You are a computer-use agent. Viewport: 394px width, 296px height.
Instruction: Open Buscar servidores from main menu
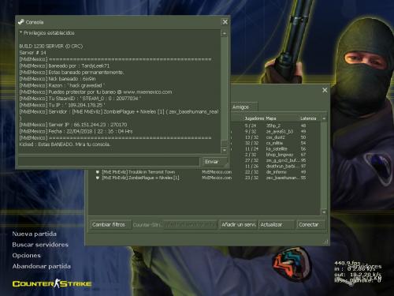click(40, 245)
